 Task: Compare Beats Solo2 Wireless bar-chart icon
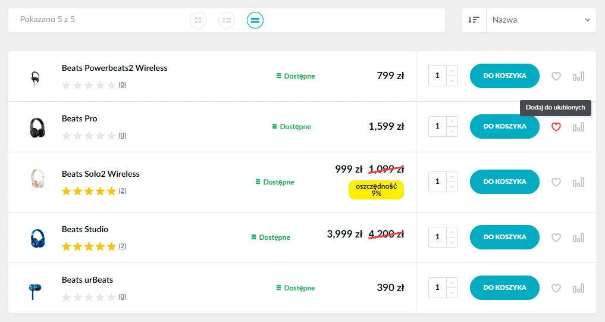(578, 182)
